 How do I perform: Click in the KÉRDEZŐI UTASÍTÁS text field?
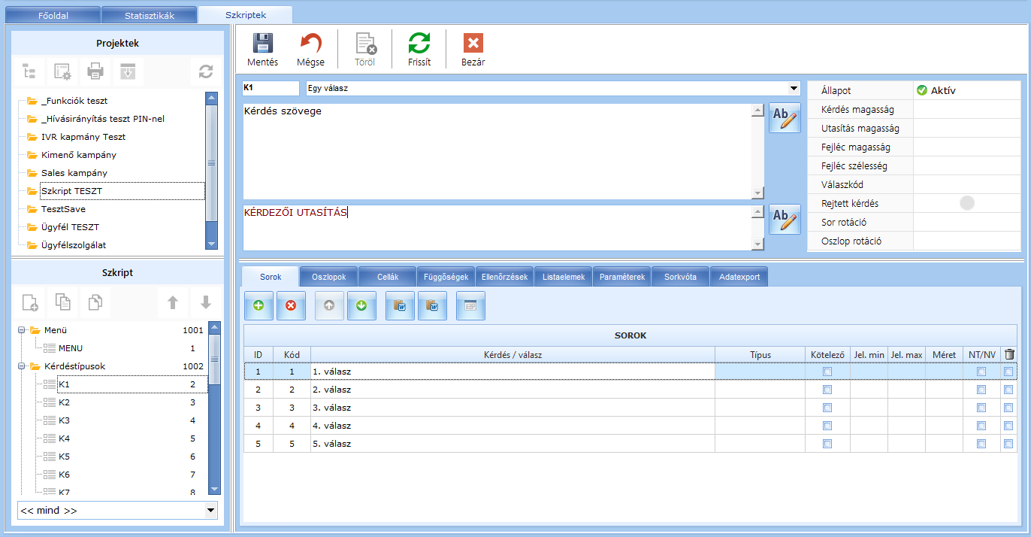pyautogui.click(x=496, y=227)
